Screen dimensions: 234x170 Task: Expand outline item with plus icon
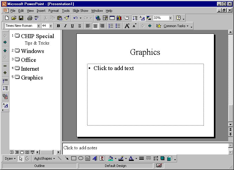[x=5, y=73]
